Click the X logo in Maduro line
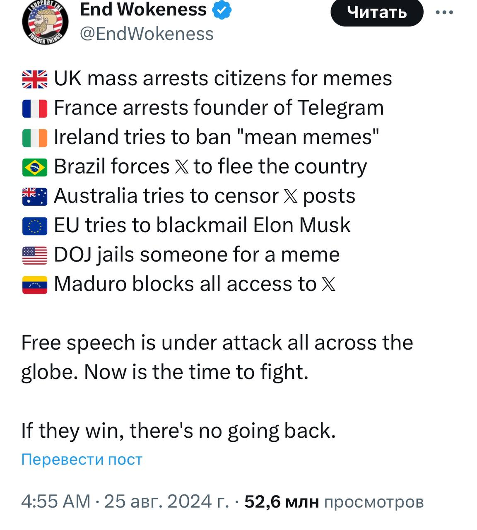 pos(328,285)
